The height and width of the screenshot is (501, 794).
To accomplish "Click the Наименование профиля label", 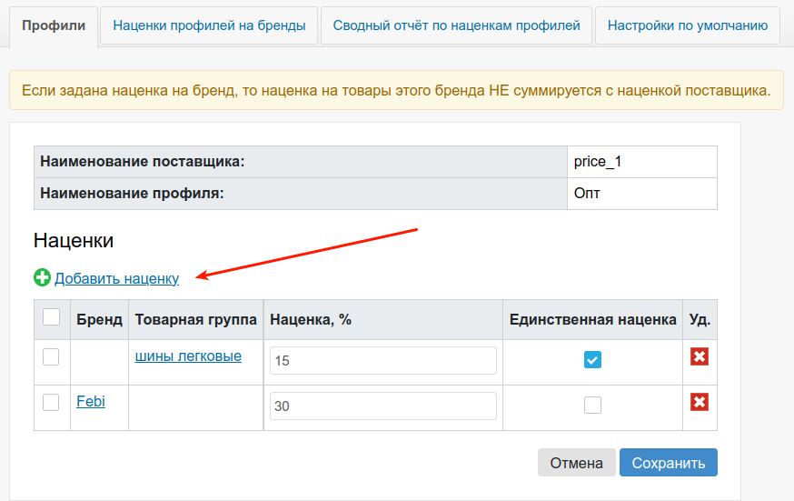I will (132, 194).
